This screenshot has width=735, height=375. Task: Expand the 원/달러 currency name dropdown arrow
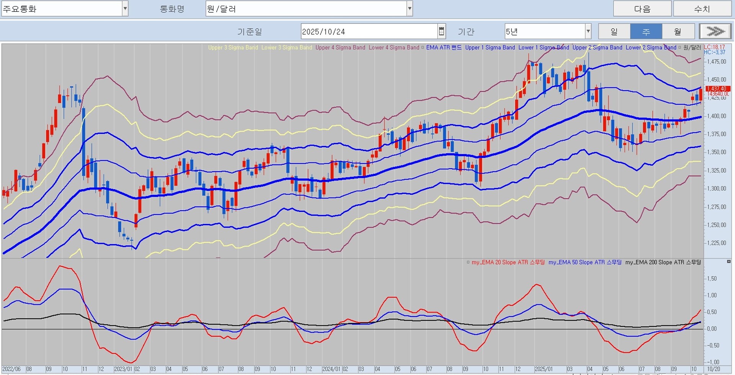coord(410,9)
